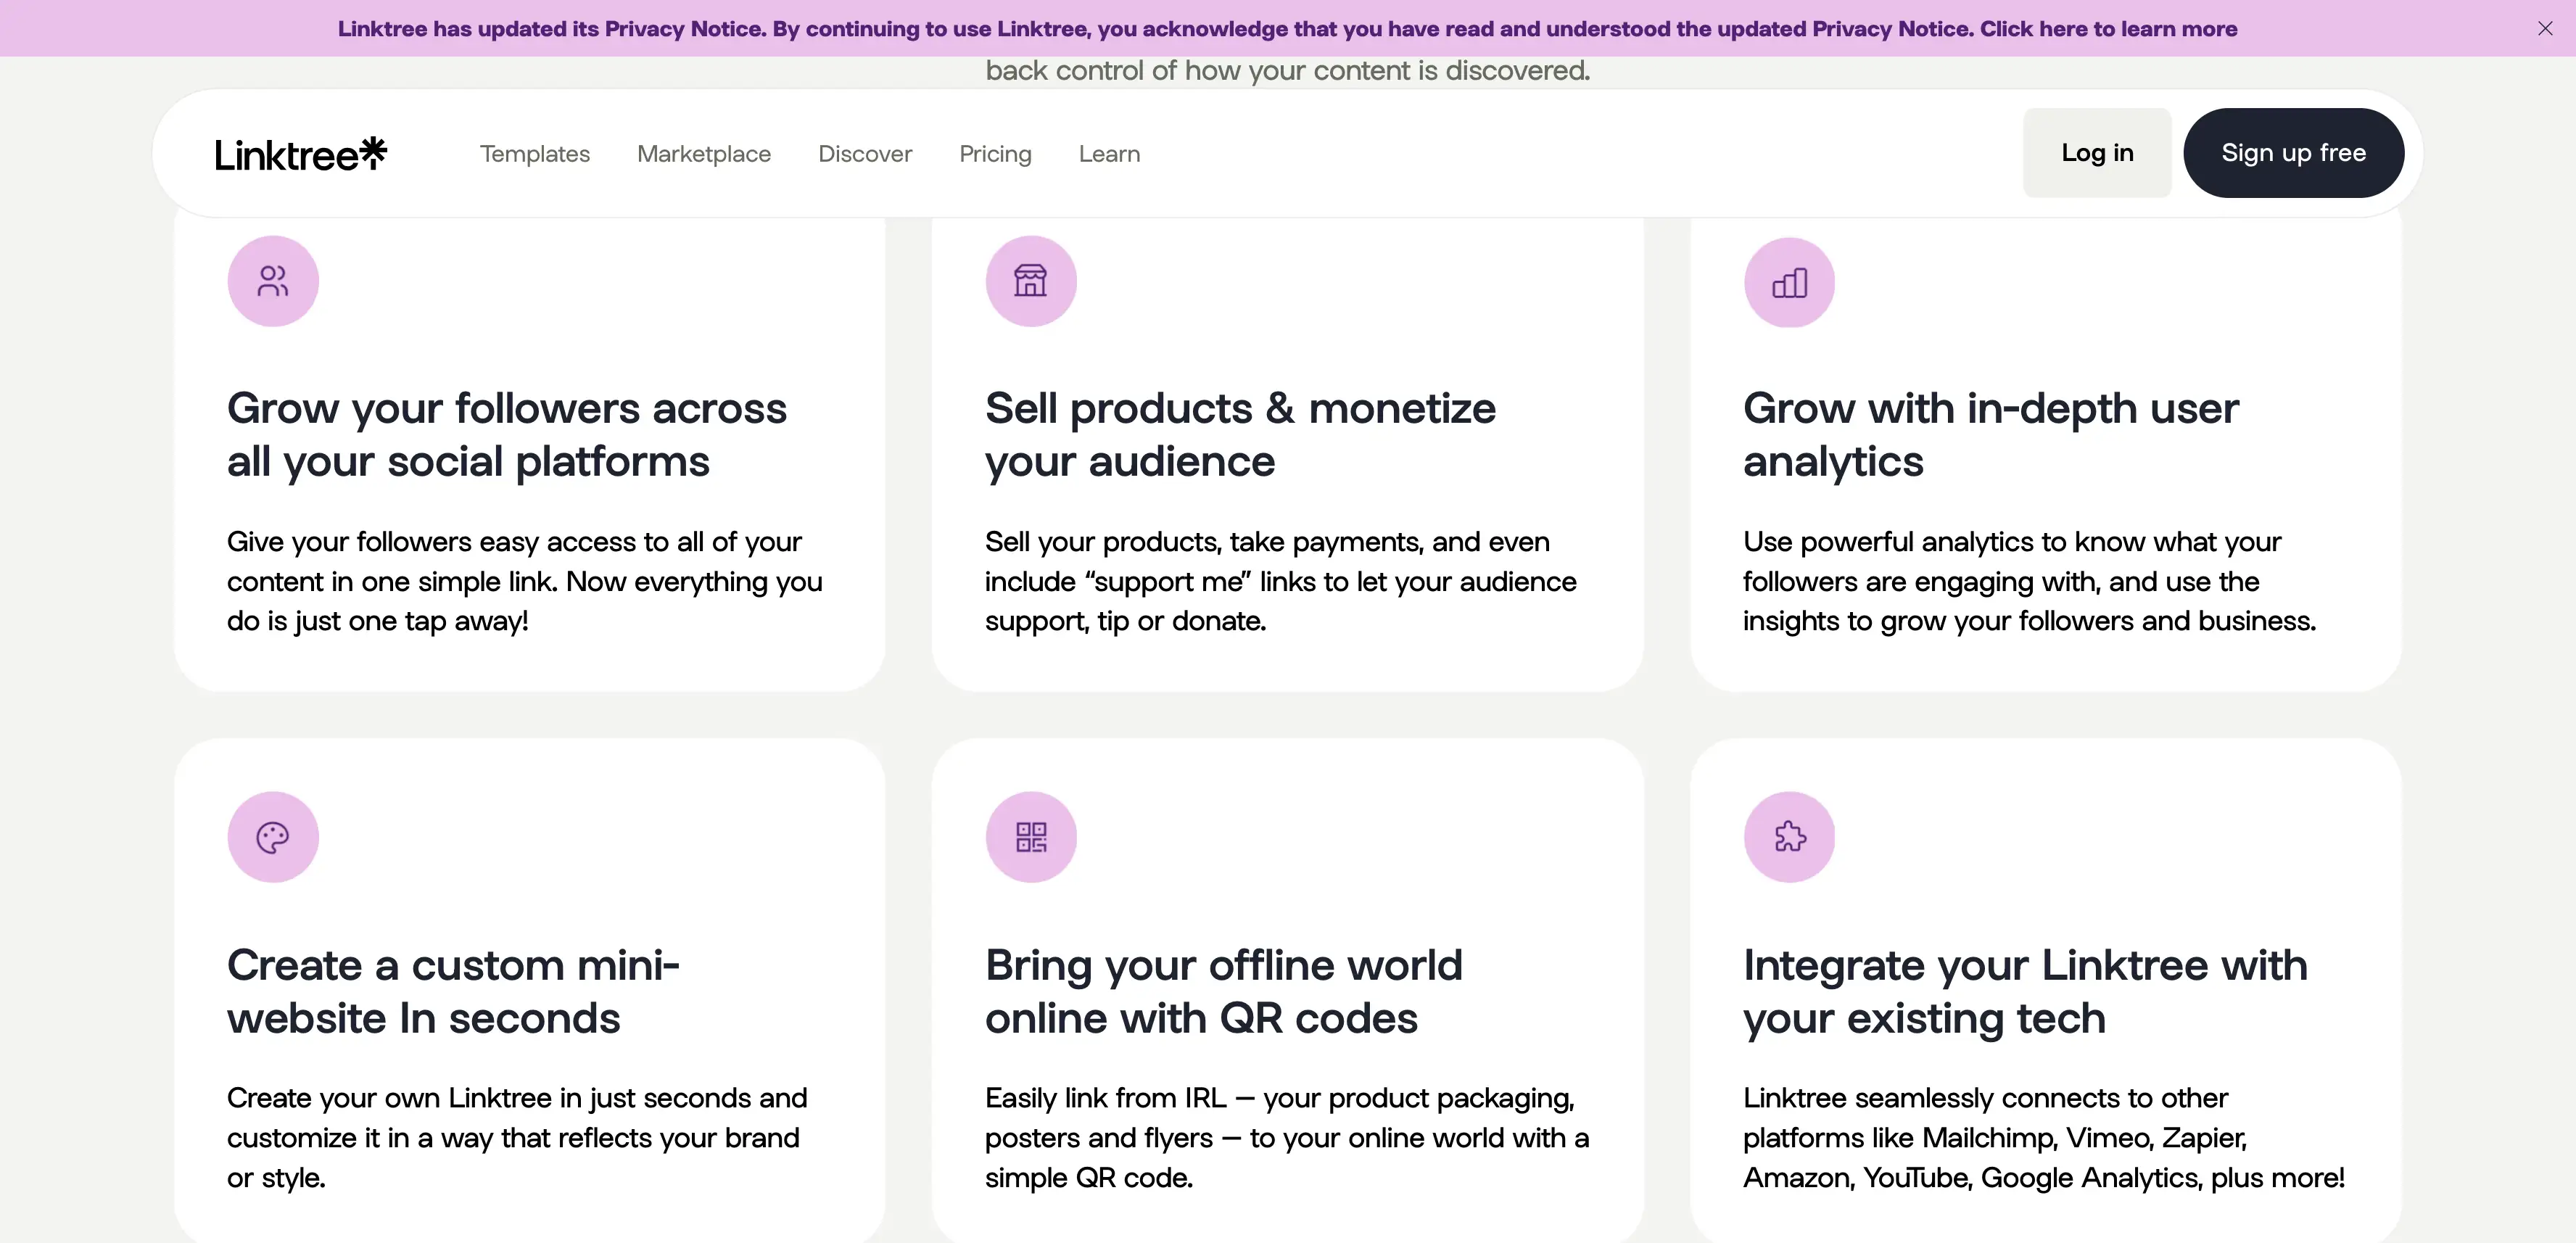Dismiss the privacy notice banner
Screen dimensions: 2576x1243
point(2545,28)
